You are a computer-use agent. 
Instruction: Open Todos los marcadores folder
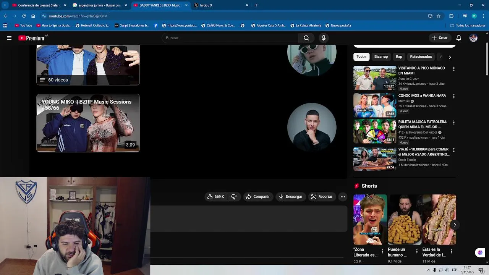tap(468, 26)
